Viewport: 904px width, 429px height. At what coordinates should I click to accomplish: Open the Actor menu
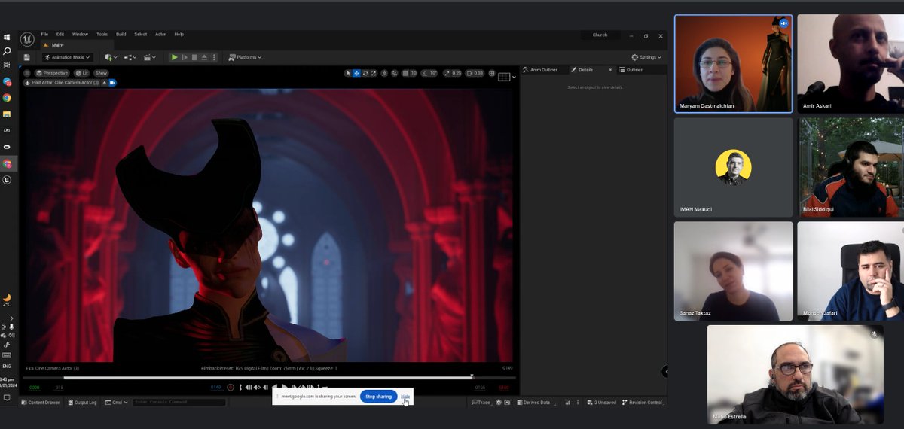coord(160,34)
